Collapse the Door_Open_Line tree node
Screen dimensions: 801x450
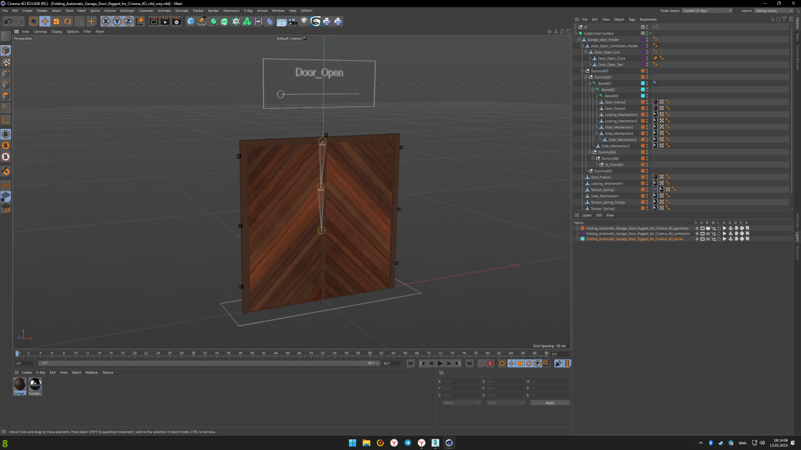(586, 52)
